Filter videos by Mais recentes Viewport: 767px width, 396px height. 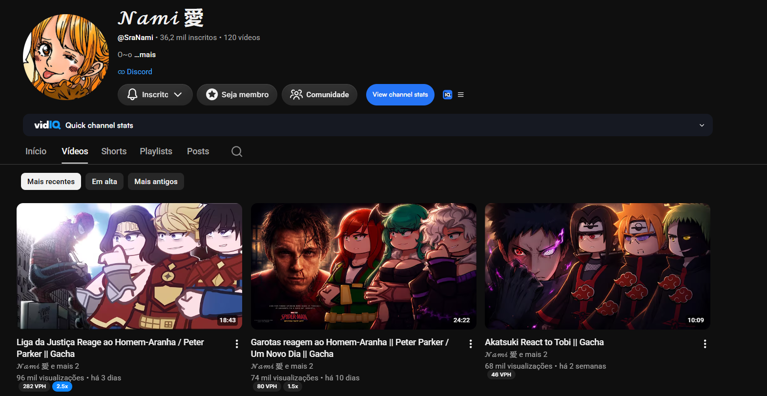pos(51,182)
